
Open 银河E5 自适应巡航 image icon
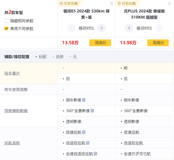pyautogui.click(x=88, y=143)
